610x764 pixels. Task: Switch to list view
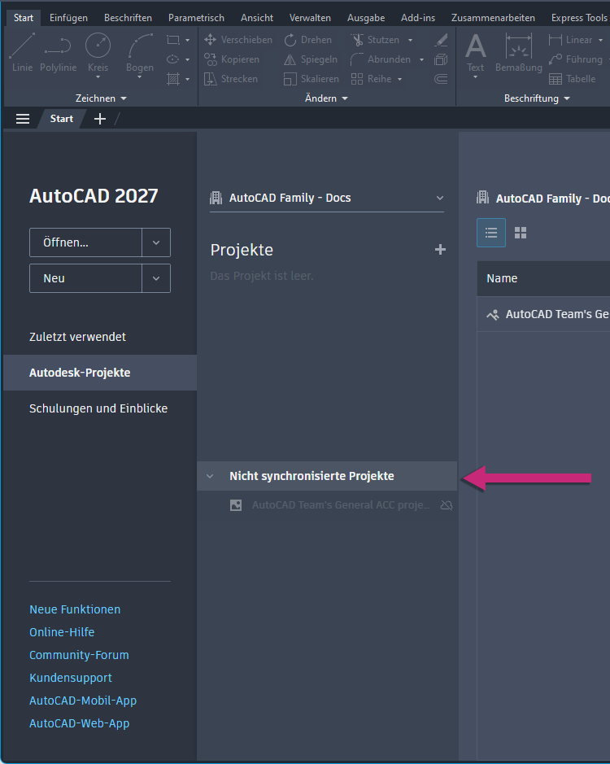click(491, 233)
